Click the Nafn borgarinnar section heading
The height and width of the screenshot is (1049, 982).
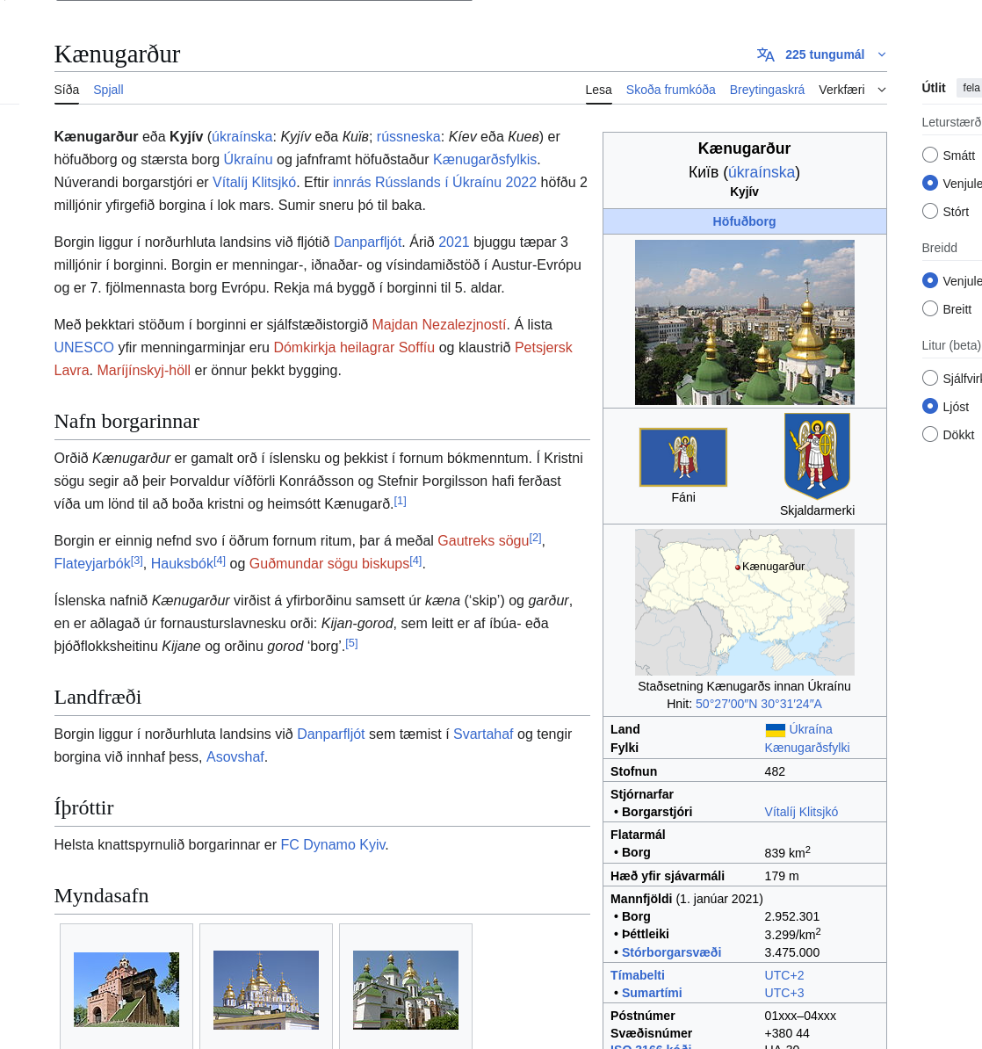(126, 422)
